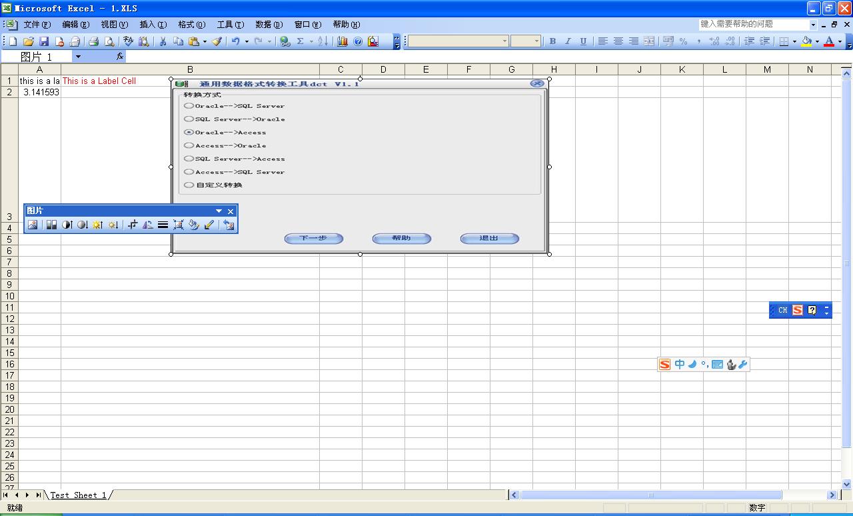Screen dimensions: 853x516
Task: Reset the picture using Reset Picture icon
Action: tap(228, 225)
